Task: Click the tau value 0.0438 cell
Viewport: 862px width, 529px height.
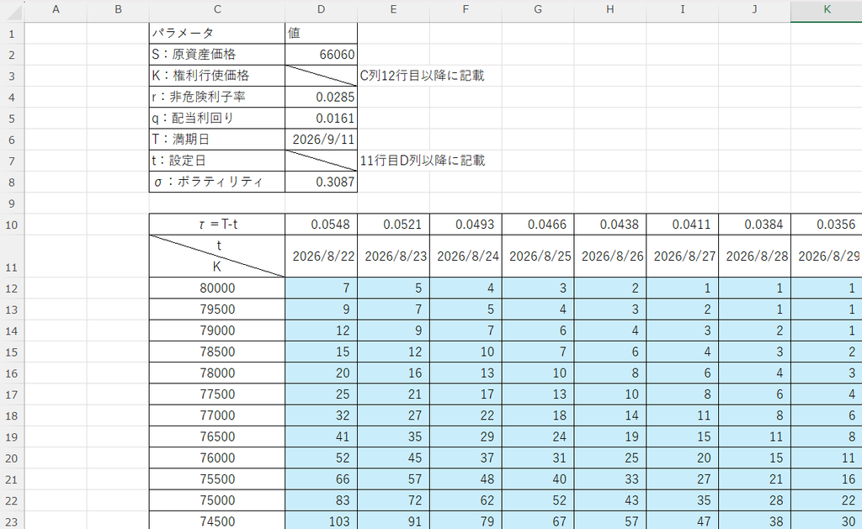Action: (x=610, y=225)
